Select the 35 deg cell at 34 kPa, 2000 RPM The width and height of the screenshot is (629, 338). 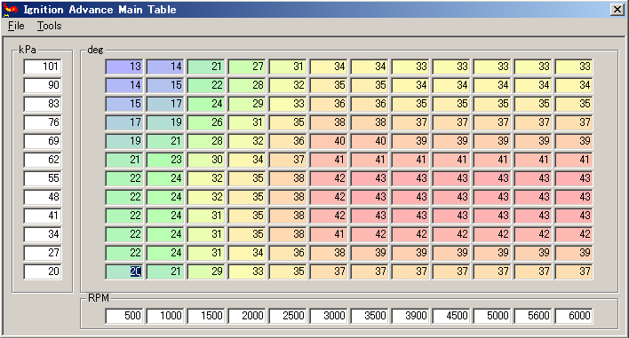(247, 234)
